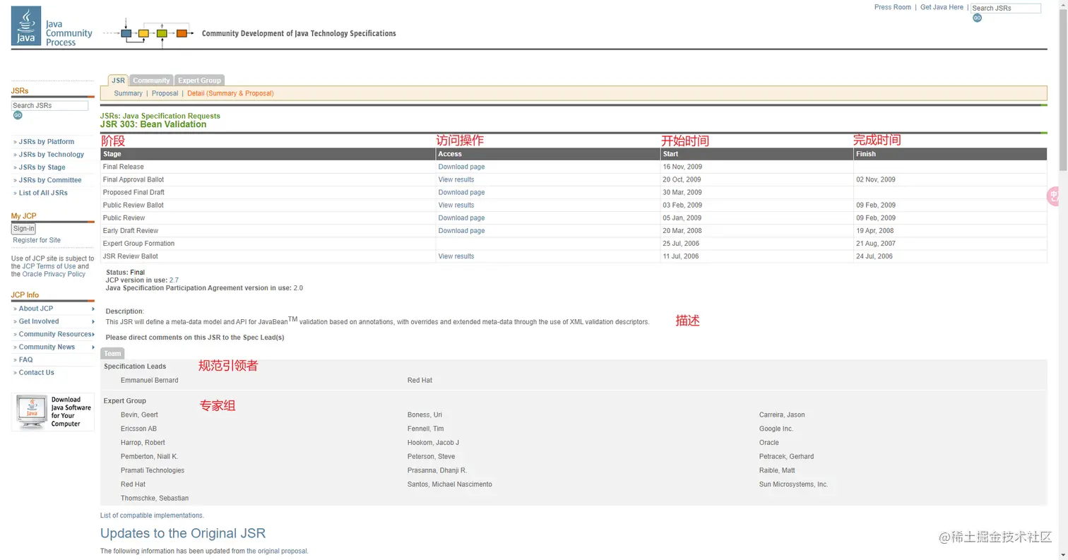Switch to the JSR tab
Viewport: 1068px width, 560px height.
pyautogui.click(x=118, y=81)
